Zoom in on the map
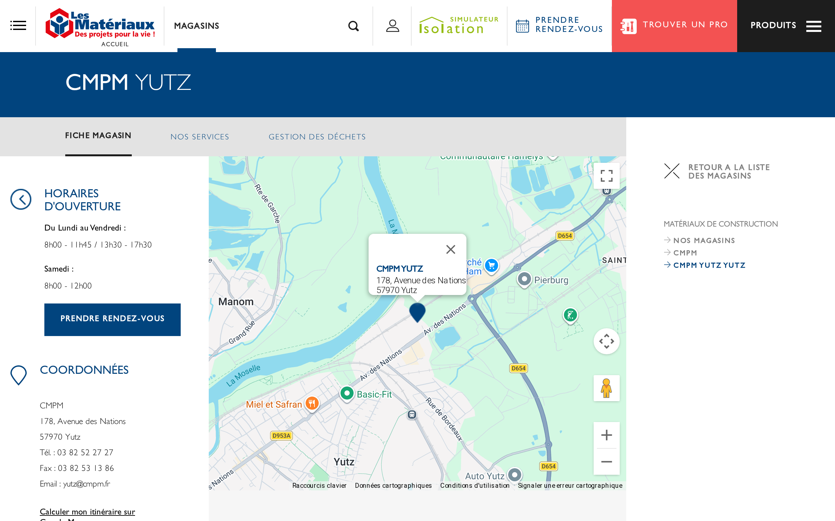The image size is (835, 521). (606, 435)
